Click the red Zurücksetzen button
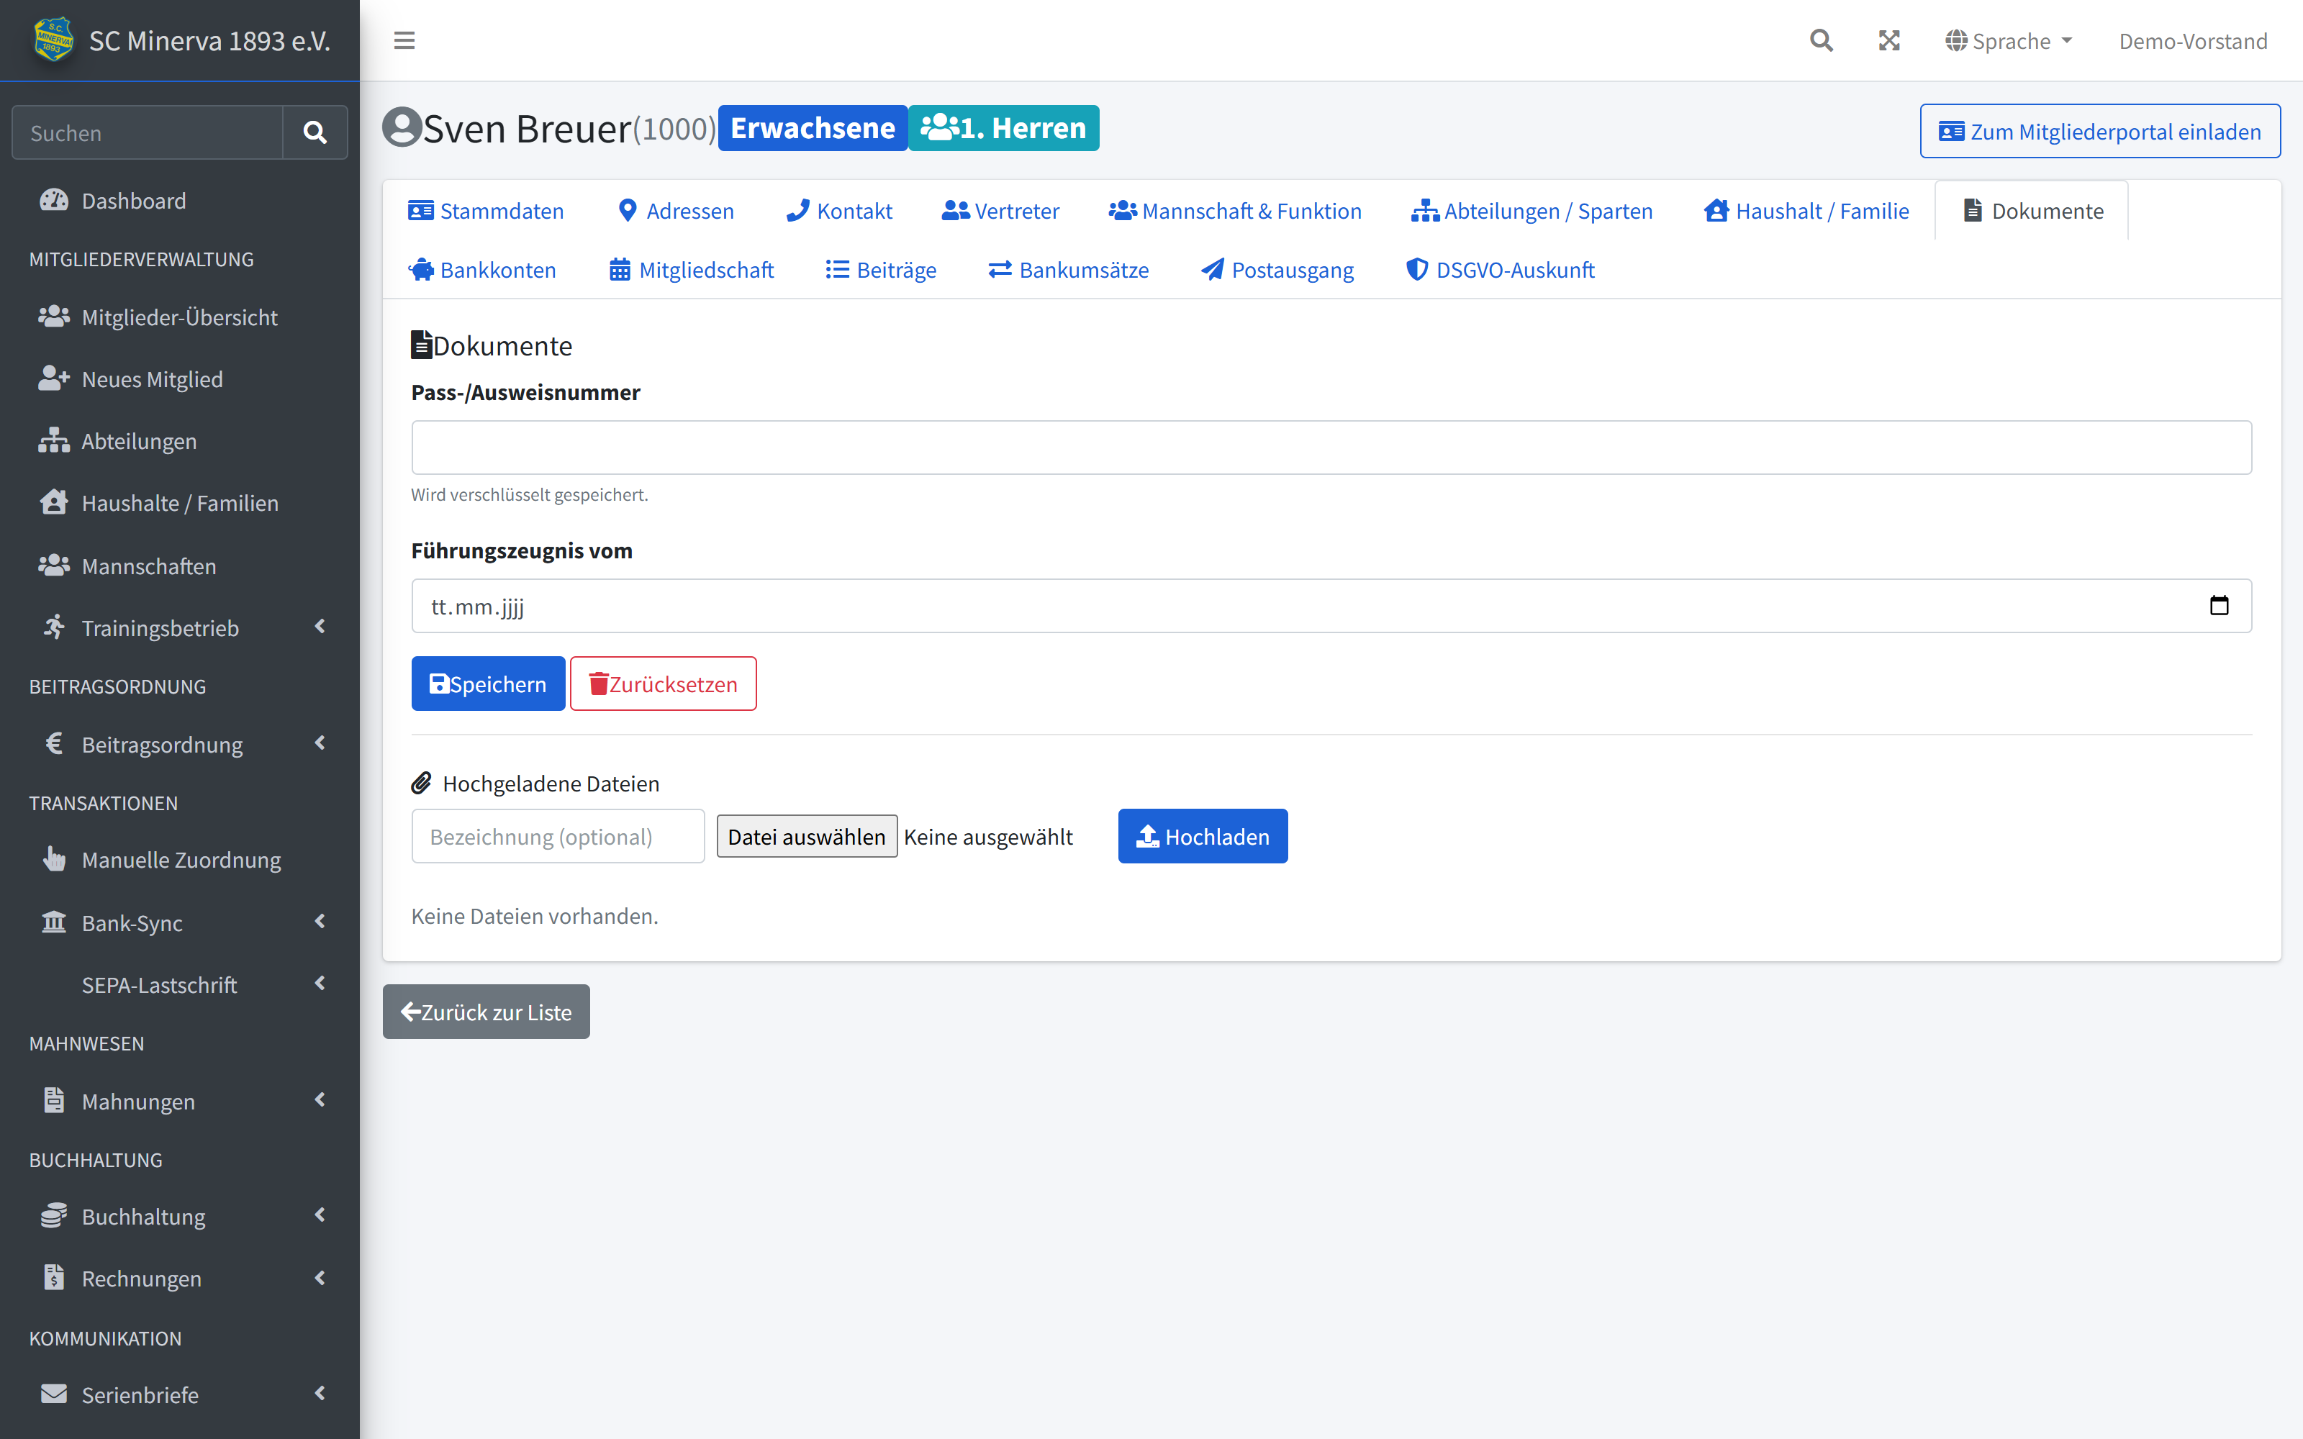The width and height of the screenshot is (2303, 1439). pos(664,684)
